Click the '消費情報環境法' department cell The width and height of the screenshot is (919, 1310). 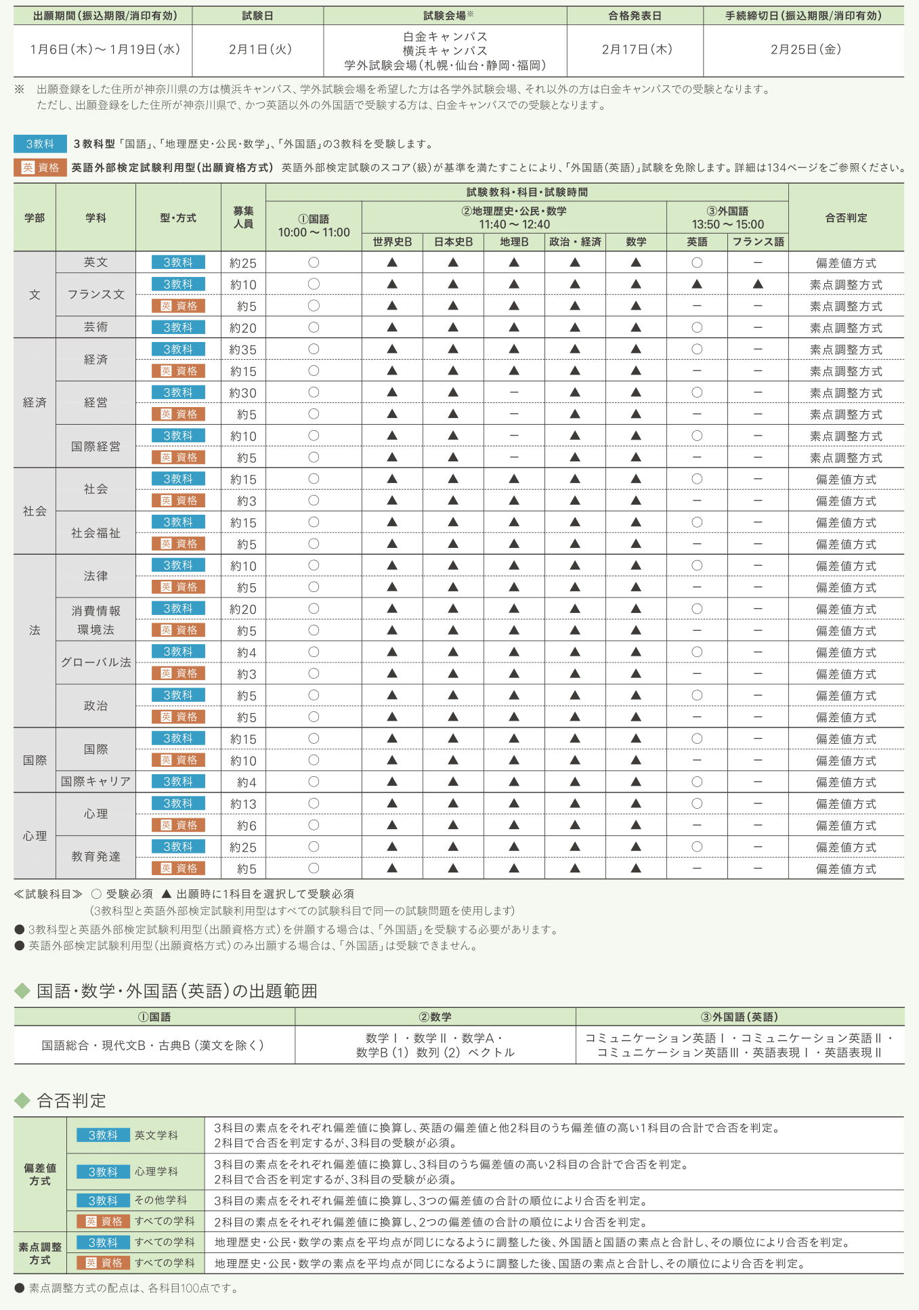[95, 620]
